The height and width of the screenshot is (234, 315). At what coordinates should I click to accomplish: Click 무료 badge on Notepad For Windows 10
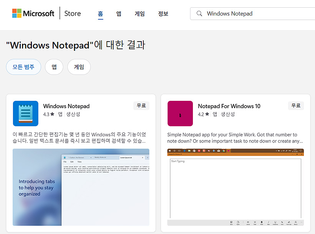[x=296, y=105]
